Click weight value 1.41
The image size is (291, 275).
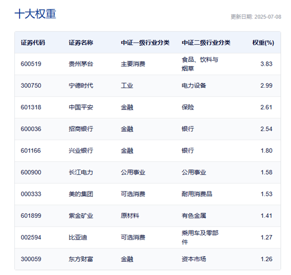pos(266,216)
